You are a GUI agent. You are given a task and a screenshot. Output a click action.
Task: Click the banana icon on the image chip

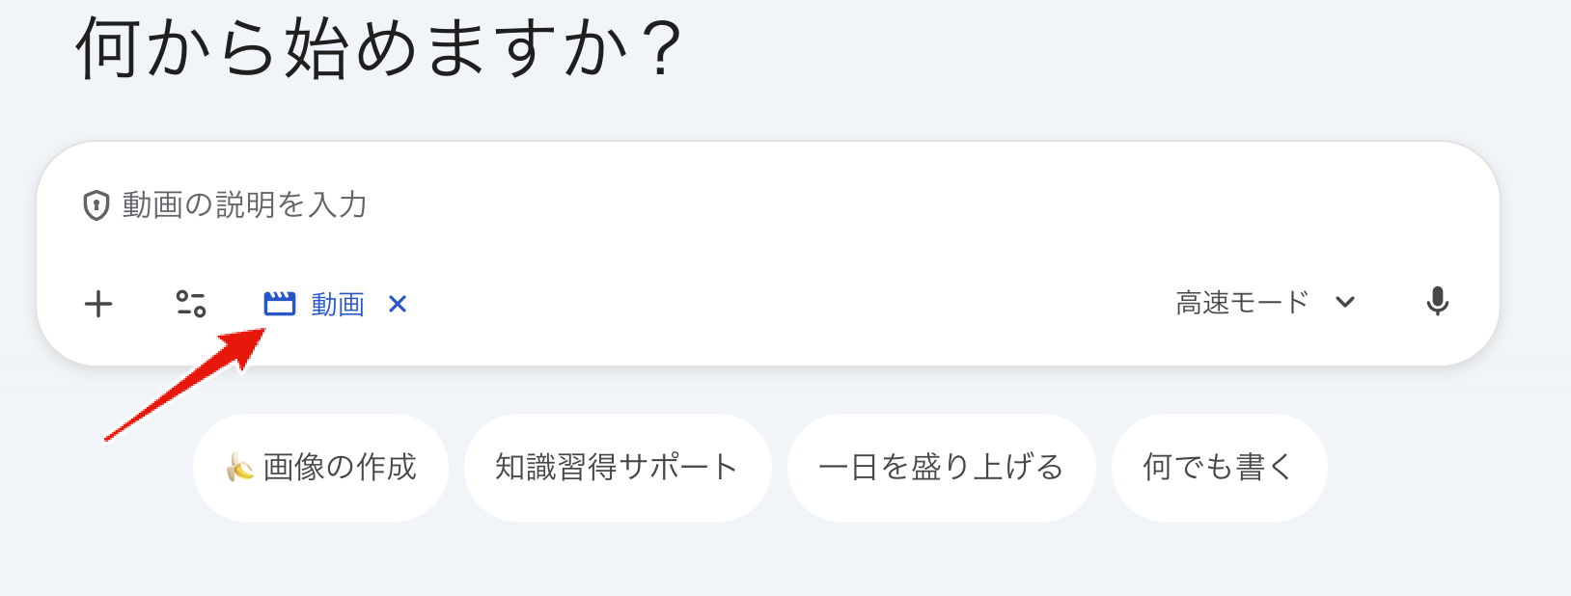coord(239,468)
